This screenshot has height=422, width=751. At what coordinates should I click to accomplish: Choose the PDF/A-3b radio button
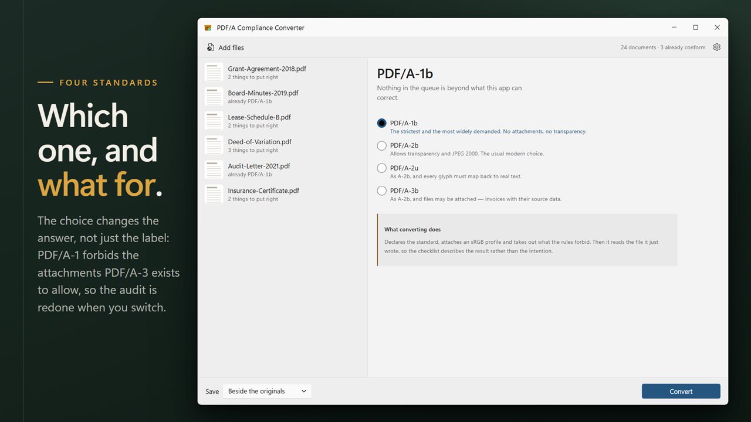pos(382,190)
